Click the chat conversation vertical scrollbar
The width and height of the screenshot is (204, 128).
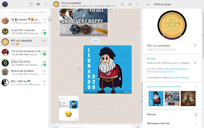142,102
